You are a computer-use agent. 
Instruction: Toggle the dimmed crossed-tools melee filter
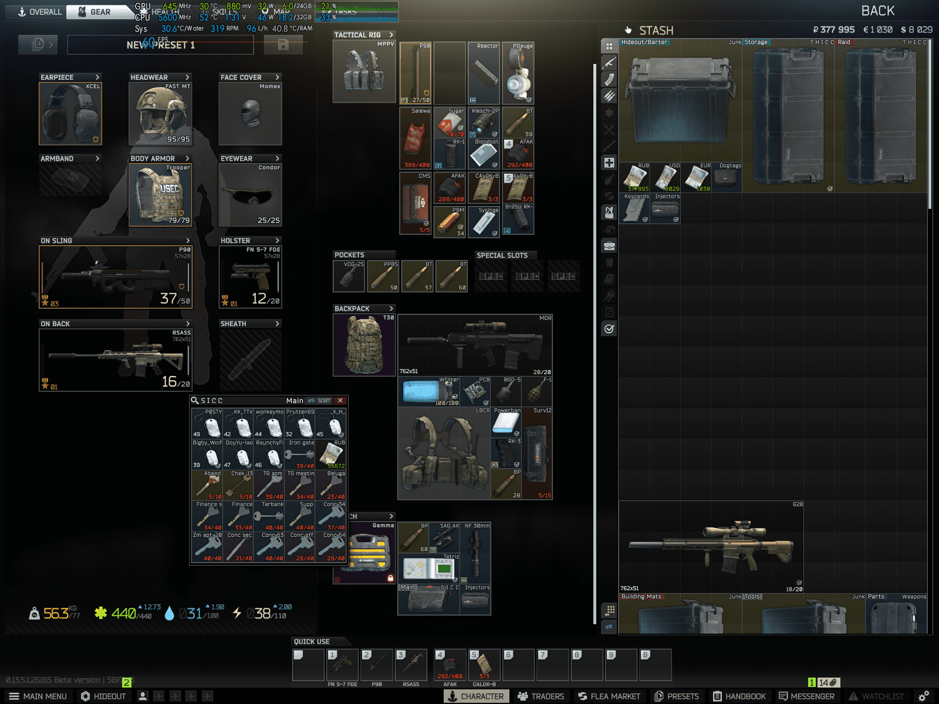pos(609,129)
